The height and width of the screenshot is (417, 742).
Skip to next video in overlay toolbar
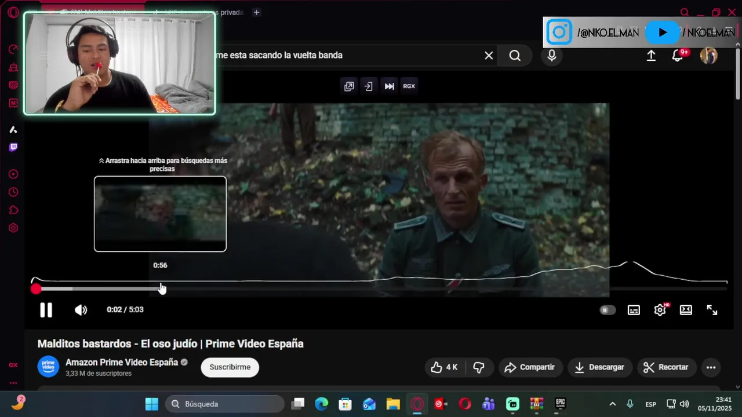pos(389,86)
